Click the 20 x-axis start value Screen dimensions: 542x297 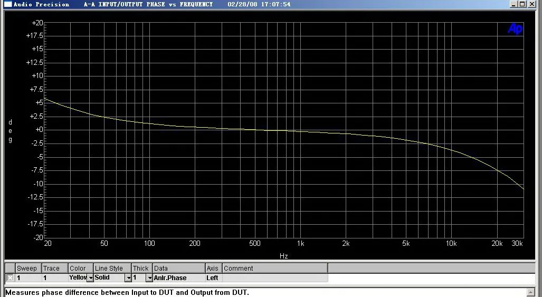point(47,244)
